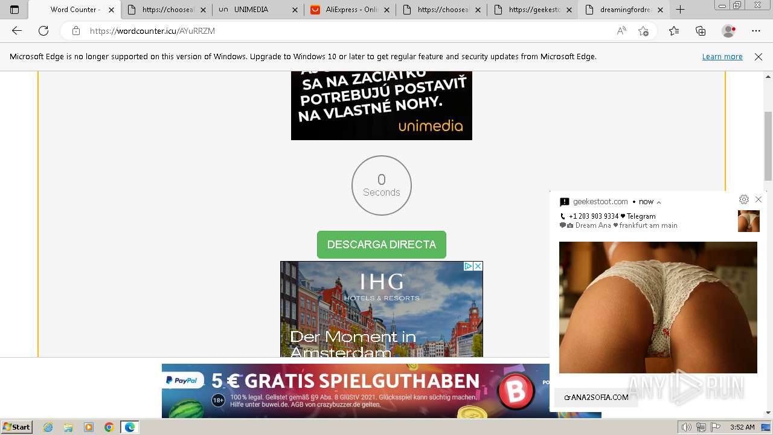This screenshot has height=435, width=773.
Task: Click the small notification thumbnail image
Action: point(749,221)
